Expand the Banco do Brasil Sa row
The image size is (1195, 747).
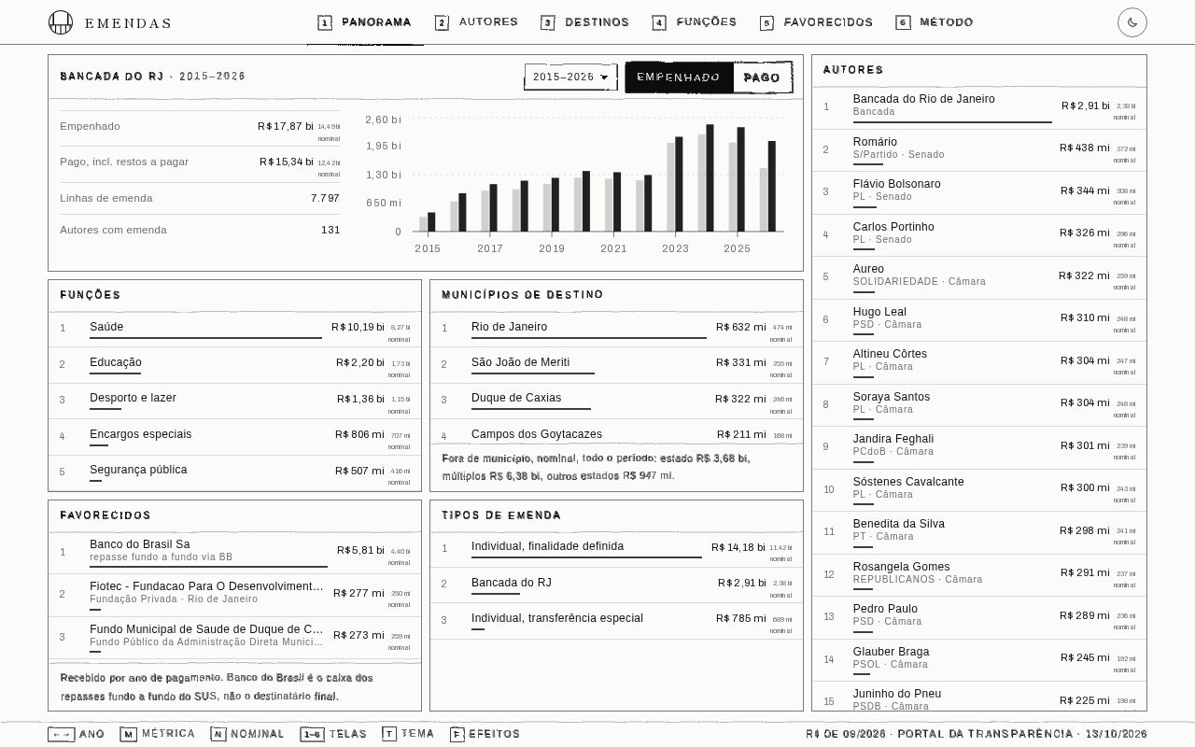[234, 551]
